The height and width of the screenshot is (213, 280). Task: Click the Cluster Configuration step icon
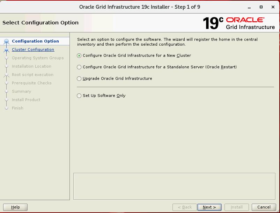[x=6, y=50]
